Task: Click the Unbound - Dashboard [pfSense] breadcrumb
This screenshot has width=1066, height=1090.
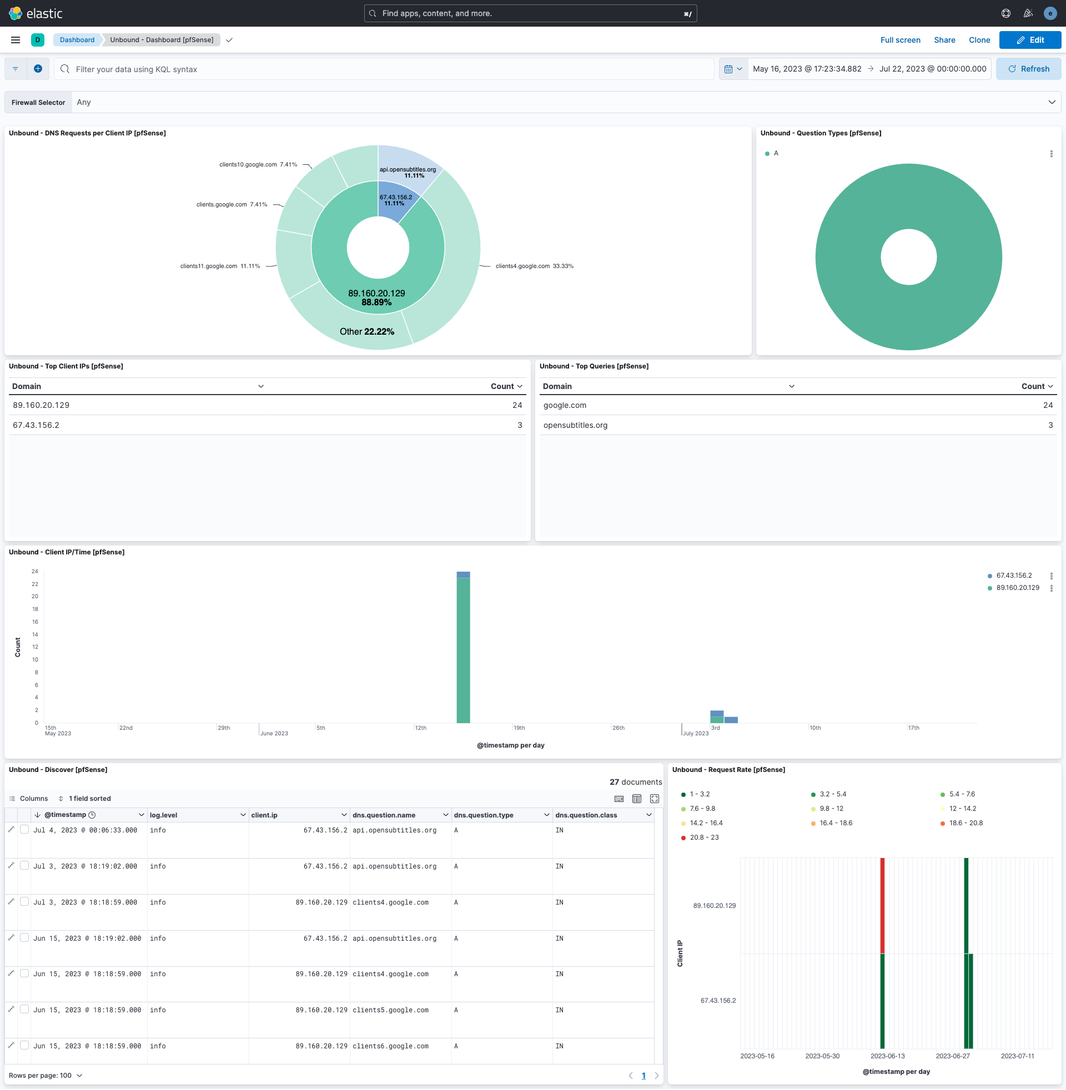Action: point(162,40)
